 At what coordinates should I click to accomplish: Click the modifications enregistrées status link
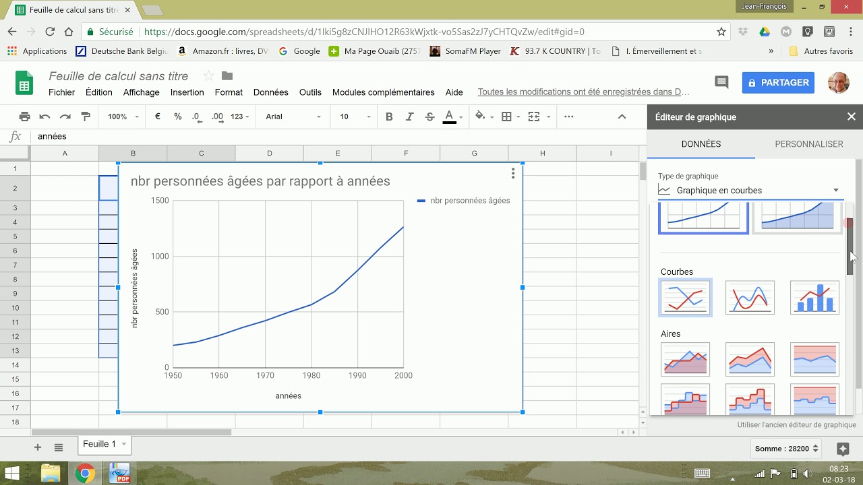click(x=584, y=92)
